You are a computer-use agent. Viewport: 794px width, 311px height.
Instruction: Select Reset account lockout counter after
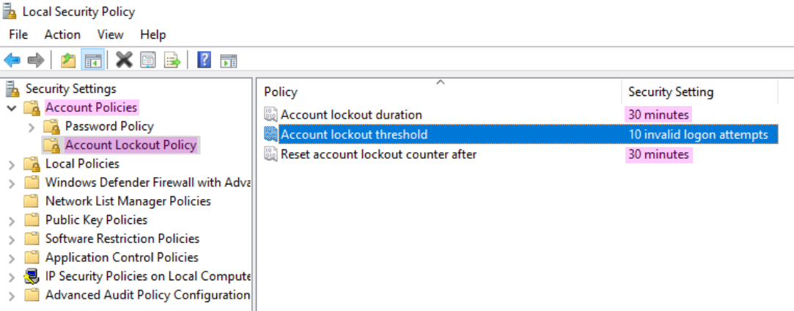(x=378, y=154)
